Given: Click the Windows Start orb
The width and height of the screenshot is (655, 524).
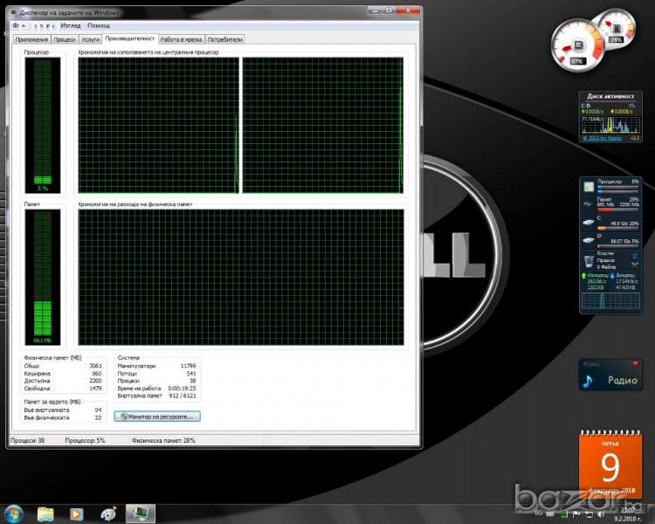Looking at the screenshot, I should 14,513.
